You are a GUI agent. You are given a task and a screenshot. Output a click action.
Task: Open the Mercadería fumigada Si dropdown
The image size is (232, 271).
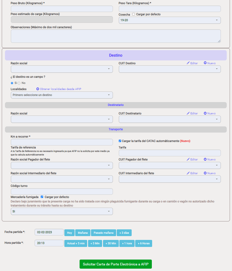coord(62,211)
